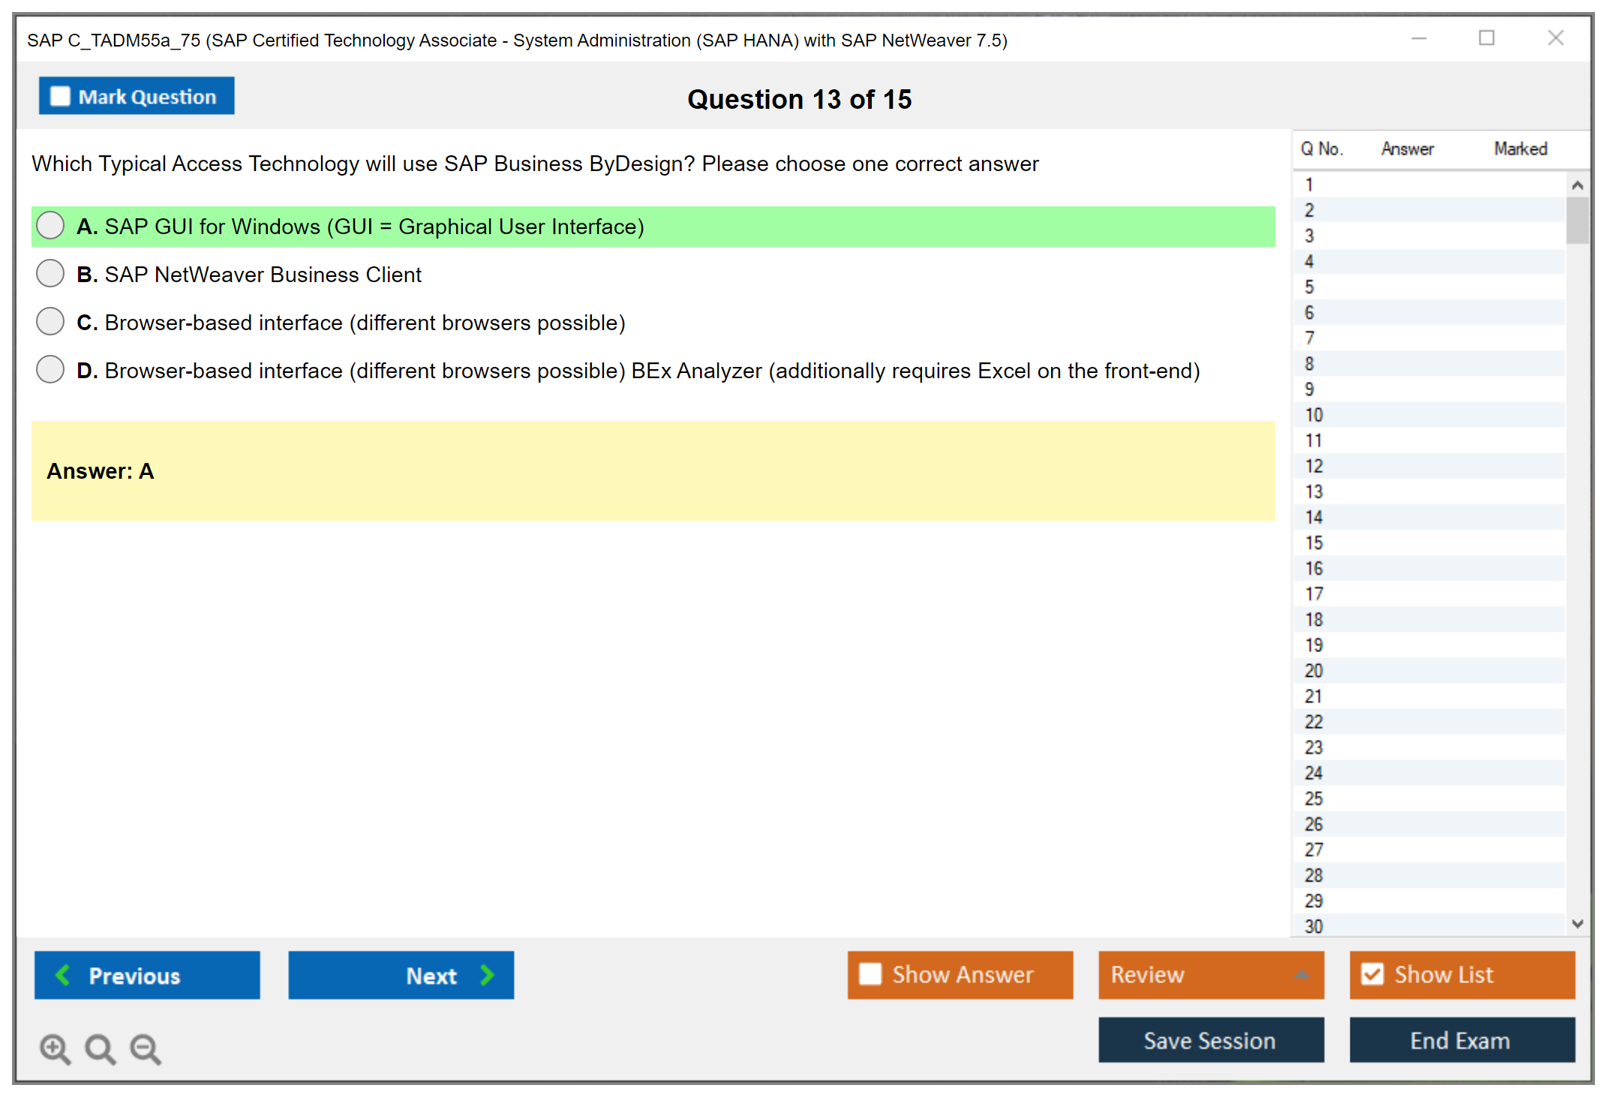1613x1103 pixels.
Task: Close the exam window
Action: click(1555, 38)
